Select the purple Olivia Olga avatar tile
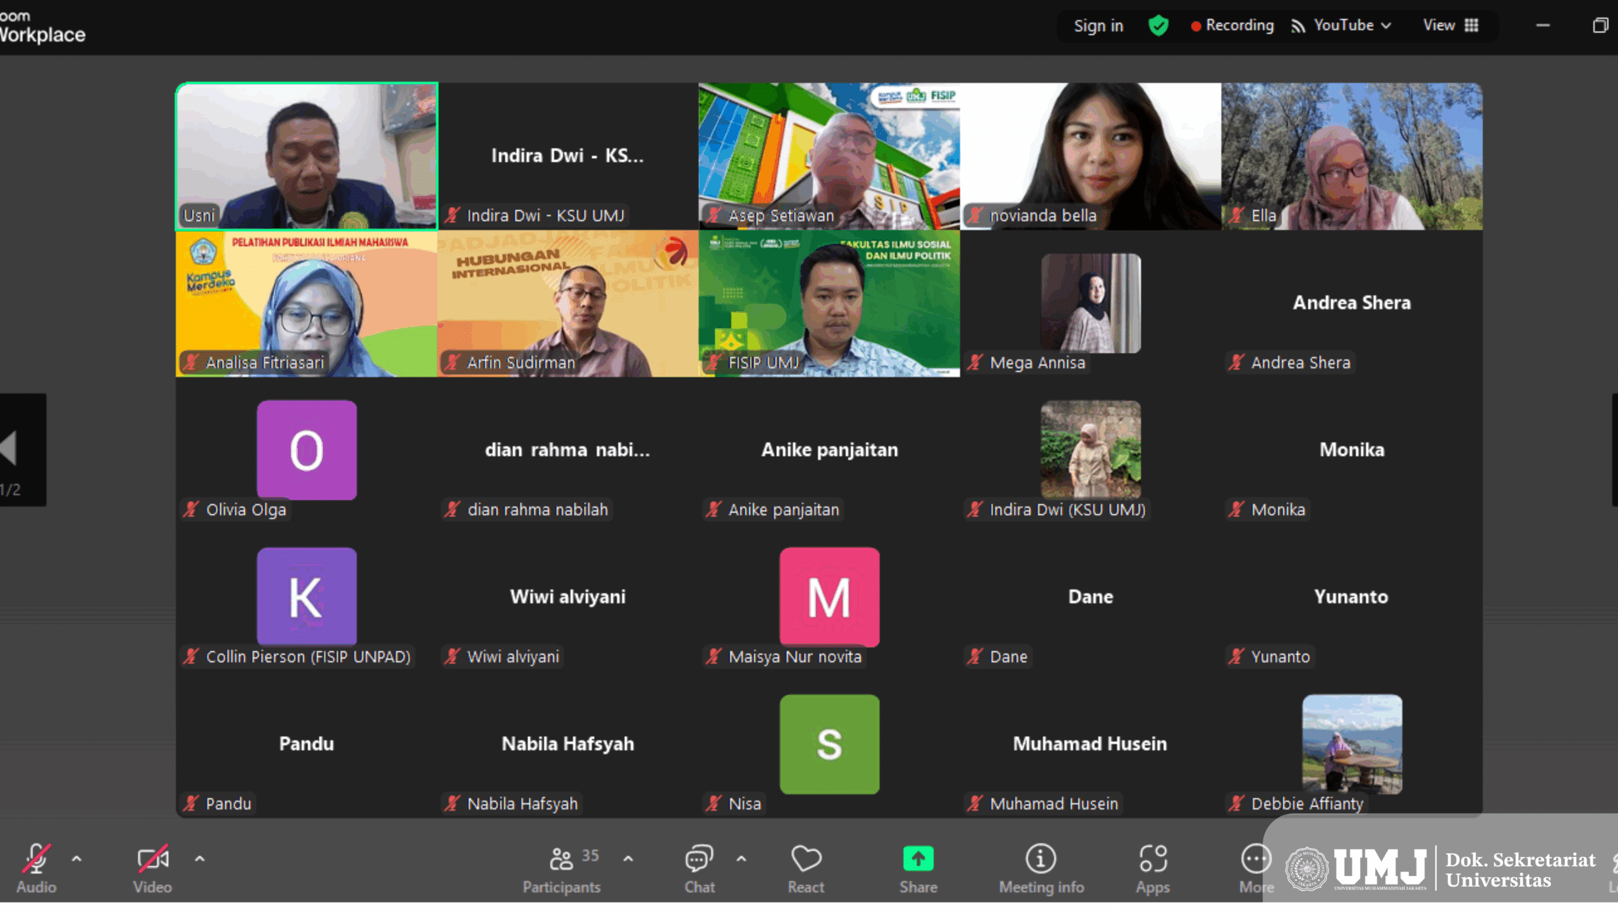 coord(307,449)
